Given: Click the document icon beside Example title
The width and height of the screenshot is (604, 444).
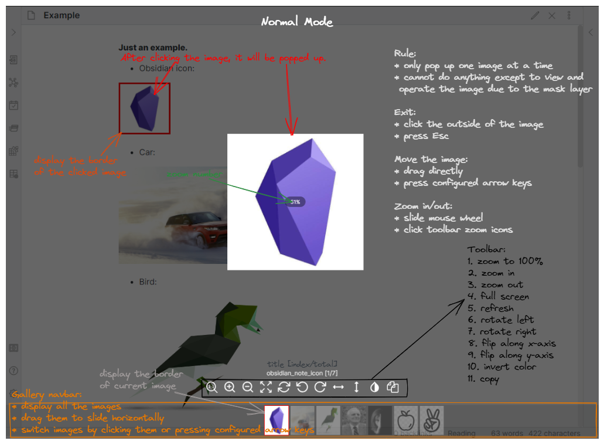Looking at the screenshot, I should pyautogui.click(x=31, y=15).
